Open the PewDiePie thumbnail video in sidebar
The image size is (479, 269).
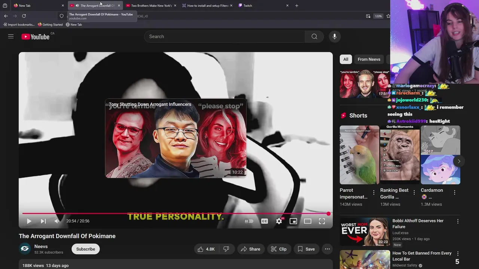click(x=364, y=84)
